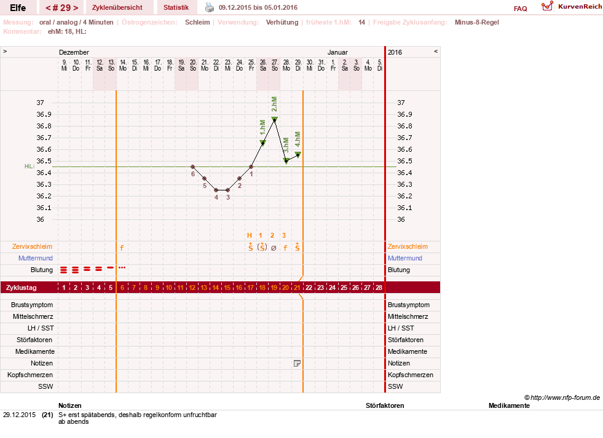Click the light bleeding mark on day 5
This screenshot has height=438, width=603.
pos(111,267)
